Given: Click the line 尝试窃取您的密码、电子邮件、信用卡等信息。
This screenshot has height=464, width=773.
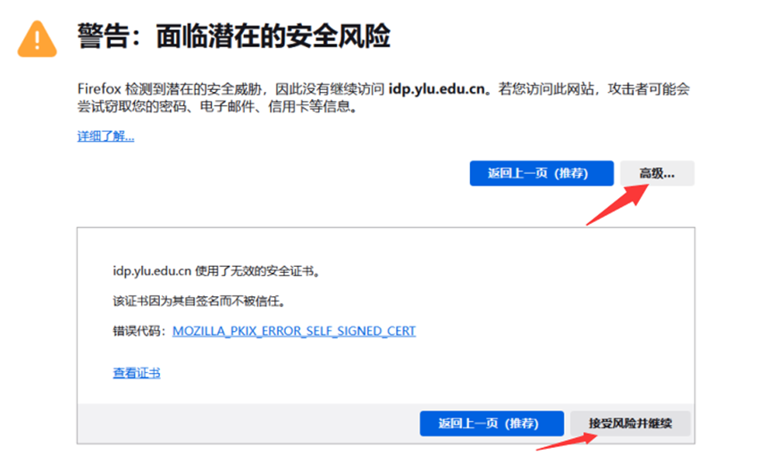Looking at the screenshot, I should click(217, 106).
